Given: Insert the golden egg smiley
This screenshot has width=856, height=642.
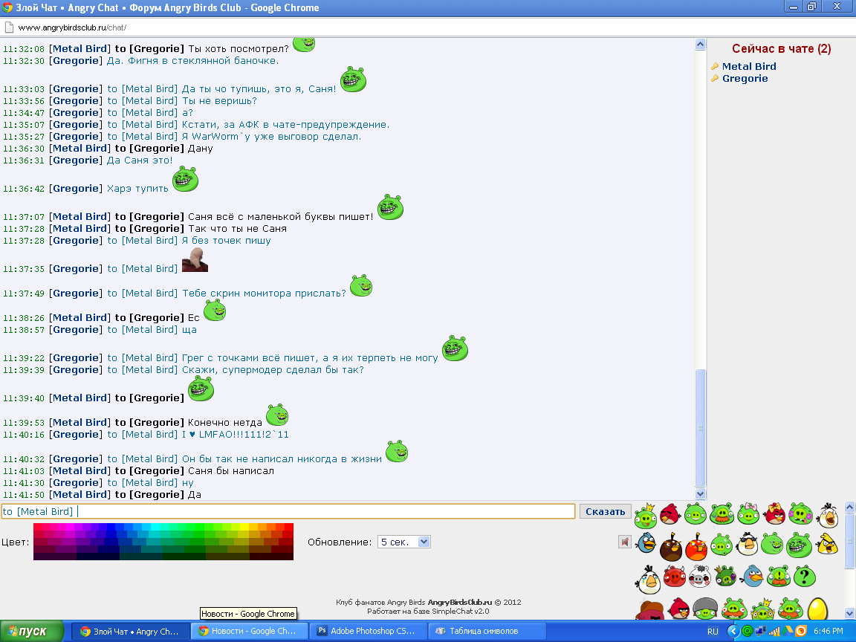Looking at the screenshot, I should pos(817,609).
